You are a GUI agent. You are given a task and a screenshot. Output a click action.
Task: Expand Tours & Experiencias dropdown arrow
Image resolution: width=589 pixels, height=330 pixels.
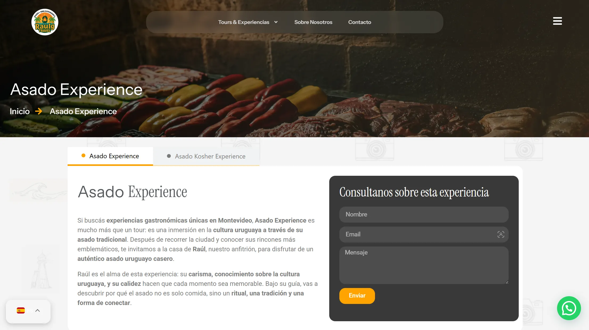coord(276,22)
